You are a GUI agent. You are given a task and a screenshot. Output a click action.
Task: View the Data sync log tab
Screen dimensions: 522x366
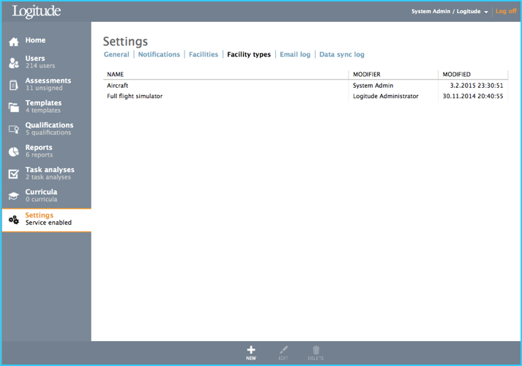(342, 55)
